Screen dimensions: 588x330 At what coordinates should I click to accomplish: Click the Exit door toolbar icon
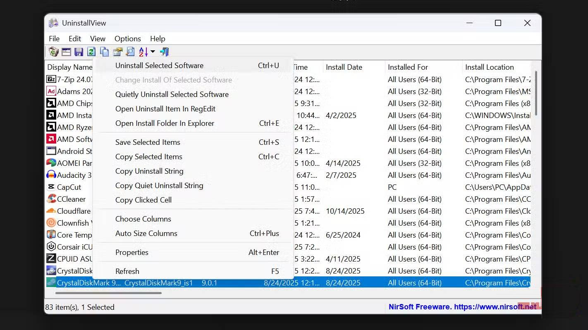pos(165,52)
